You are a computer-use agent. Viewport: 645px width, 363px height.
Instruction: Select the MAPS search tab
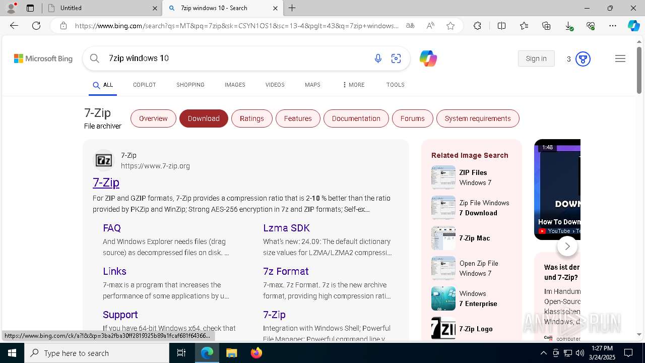point(312,85)
